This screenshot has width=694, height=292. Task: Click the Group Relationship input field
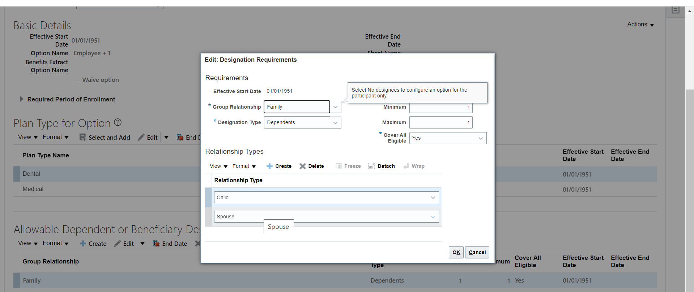(x=297, y=107)
